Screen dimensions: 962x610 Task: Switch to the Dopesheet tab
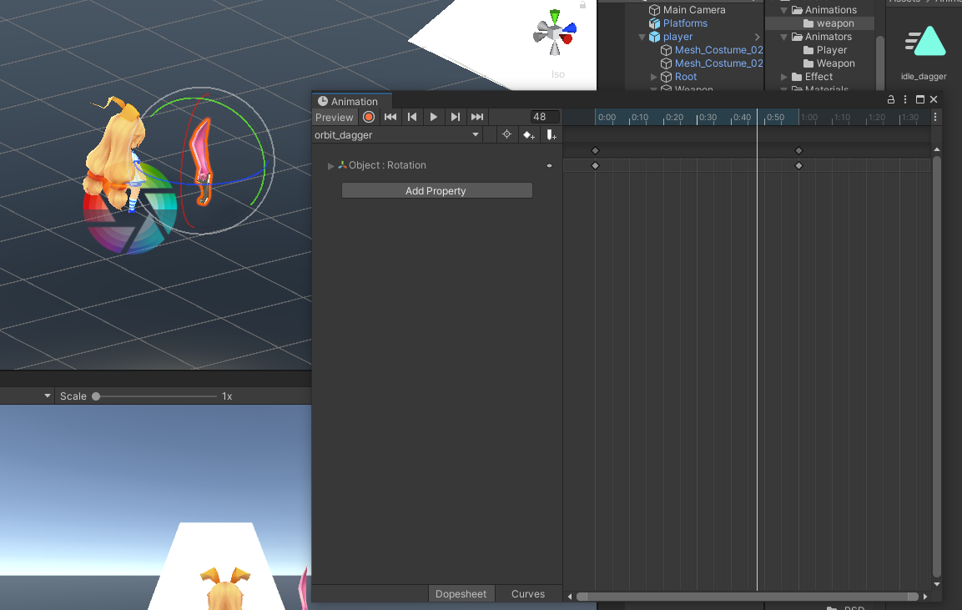461,594
